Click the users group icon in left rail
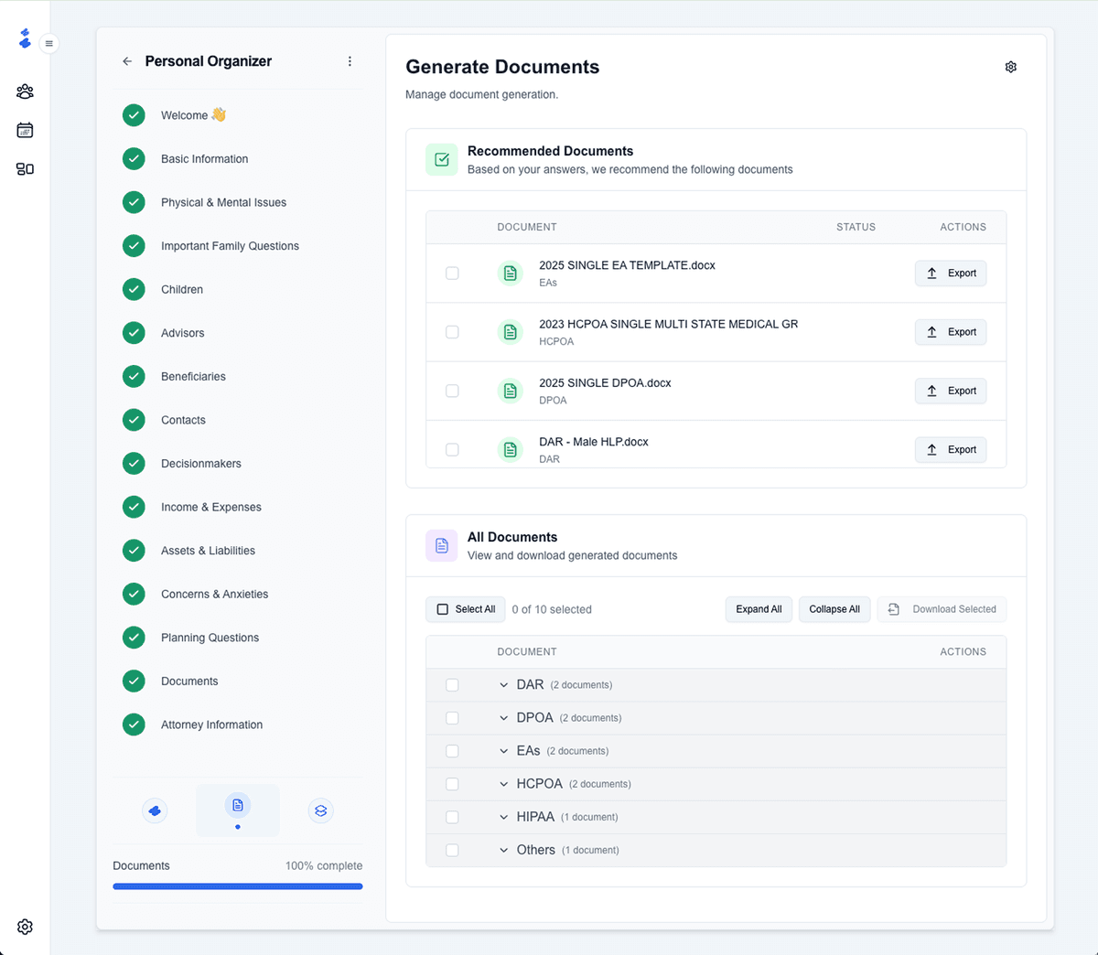This screenshot has width=1098, height=955. pos(25,91)
